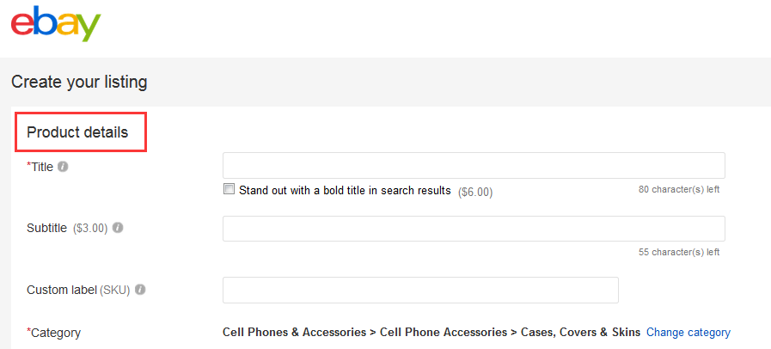Open the Custom label SKU info icon

click(x=140, y=290)
